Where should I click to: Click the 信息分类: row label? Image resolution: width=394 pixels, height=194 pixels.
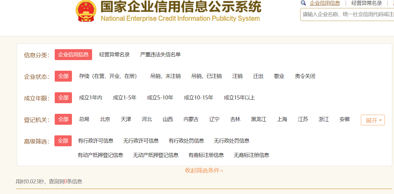37,55
